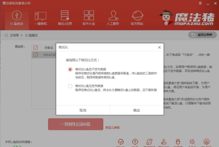Click 返回主菜单 button
Image resolution: width=219 pixels, height=147 pixels.
pyautogui.click(x=203, y=35)
